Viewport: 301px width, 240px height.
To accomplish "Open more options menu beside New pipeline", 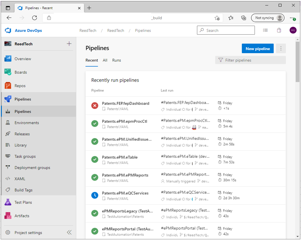I will [281, 48].
